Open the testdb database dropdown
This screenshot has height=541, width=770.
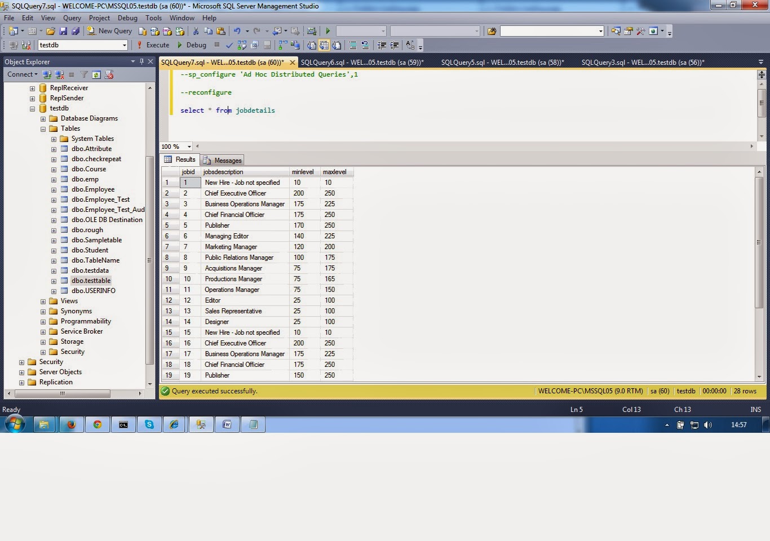pos(124,45)
